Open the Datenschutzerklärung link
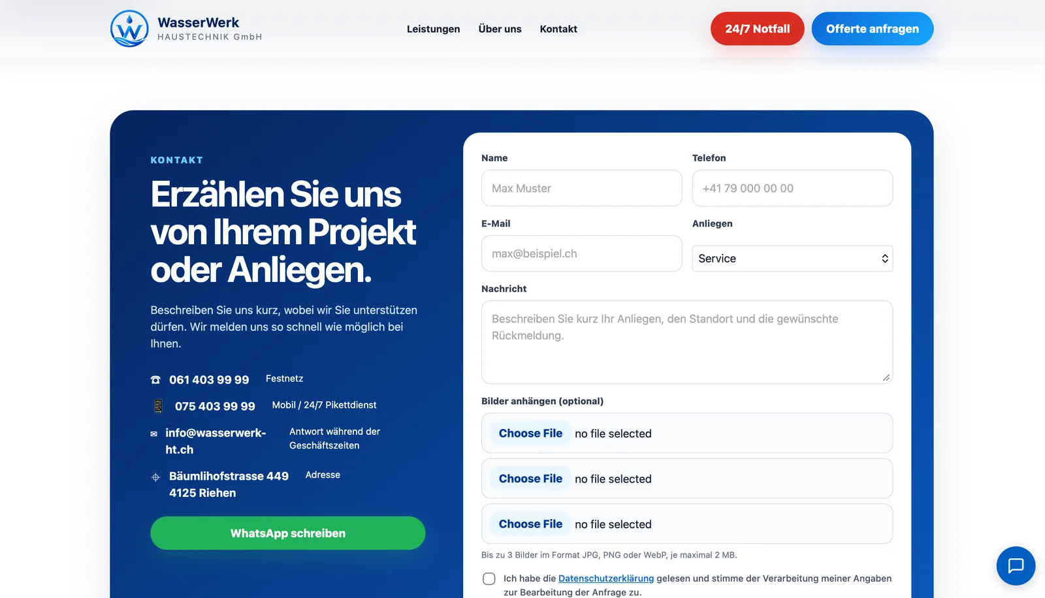Viewport: 1045px width, 598px height. tap(606, 578)
